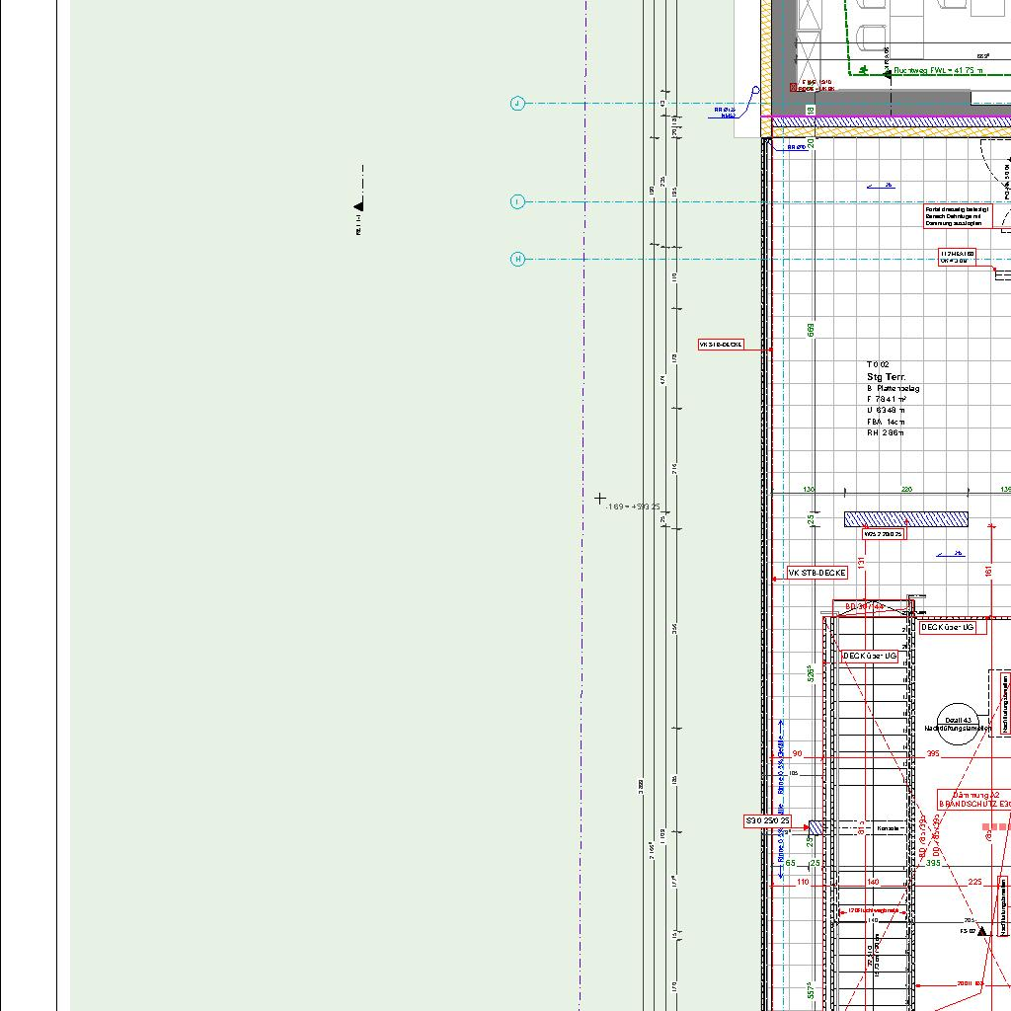The height and width of the screenshot is (1011, 1011).
Task: Select the green escape route running-man symbol
Action: click(x=864, y=70)
